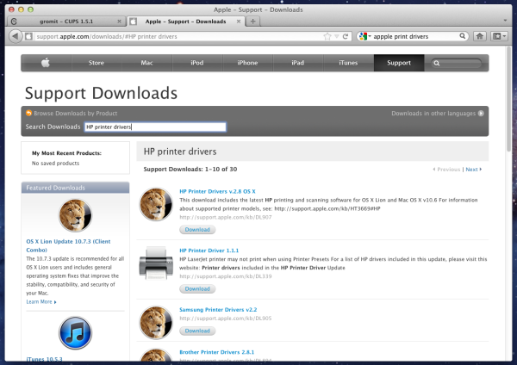The height and width of the screenshot is (365, 517).
Task: Open a new tab with plus button
Action: pyautogui.click(x=252, y=22)
